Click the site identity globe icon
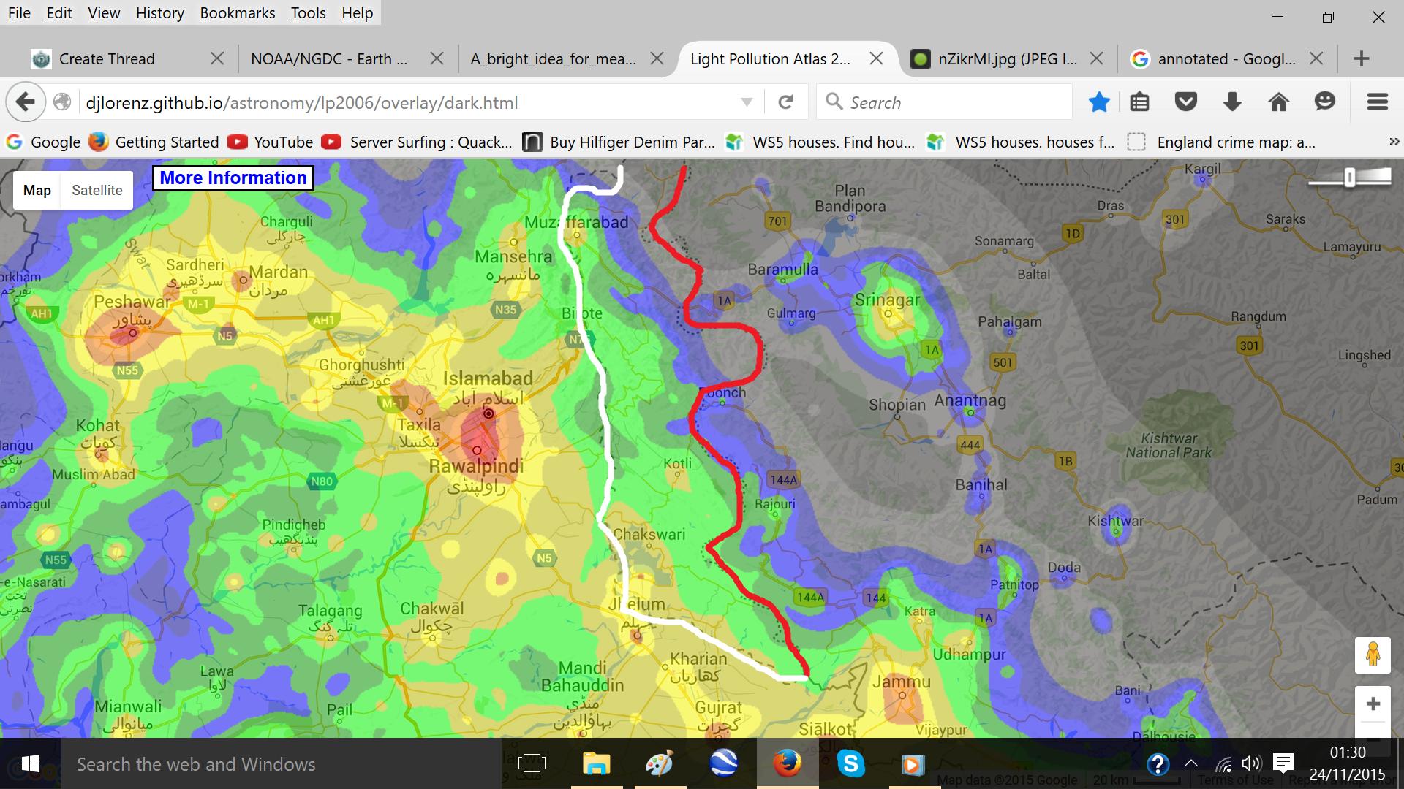 [63, 102]
